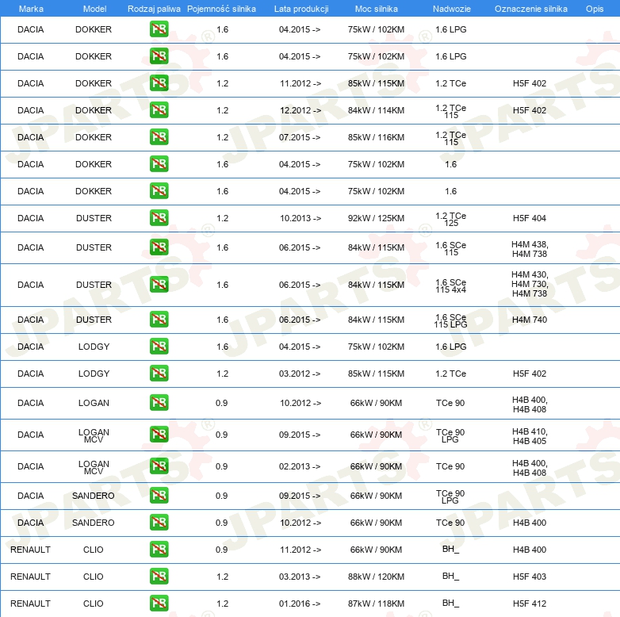The image size is (620, 617).
Task: Click the Marka column header
Action: click(31, 8)
